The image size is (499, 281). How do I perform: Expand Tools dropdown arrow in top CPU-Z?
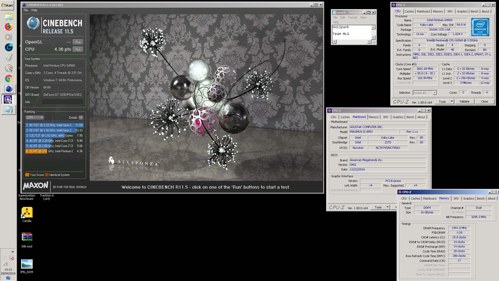pyautogui.click(x=452, y=102)
